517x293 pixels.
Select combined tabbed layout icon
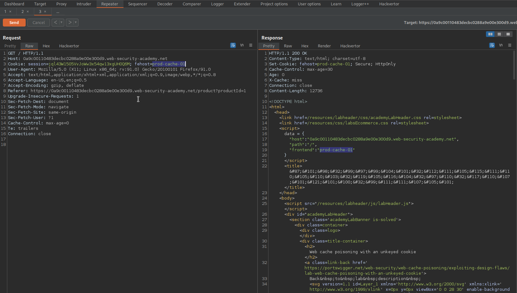508,34
